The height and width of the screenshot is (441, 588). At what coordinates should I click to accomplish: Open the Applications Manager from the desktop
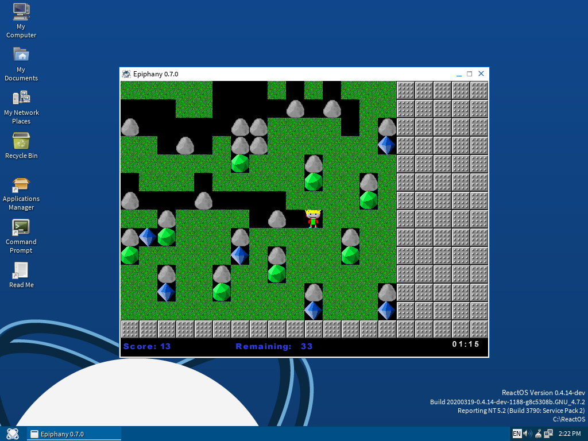click(21, 186)
